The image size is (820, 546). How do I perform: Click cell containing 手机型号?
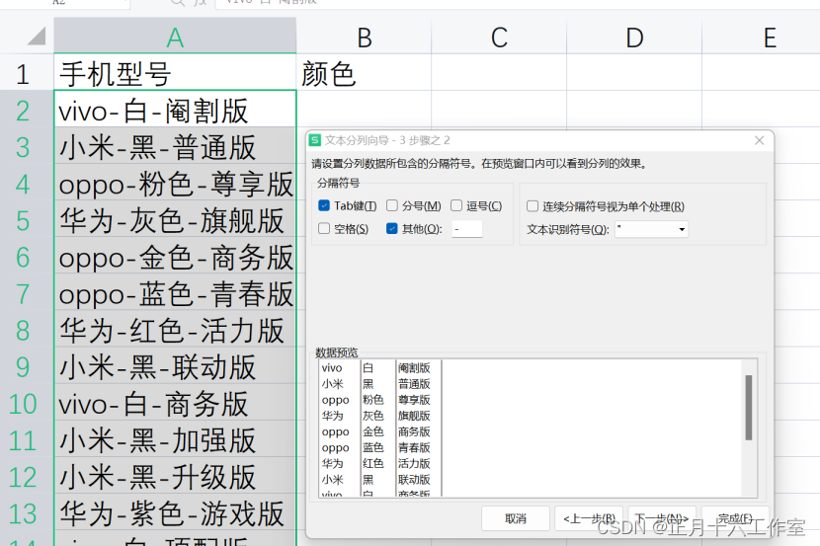click(x=175, y=73)
